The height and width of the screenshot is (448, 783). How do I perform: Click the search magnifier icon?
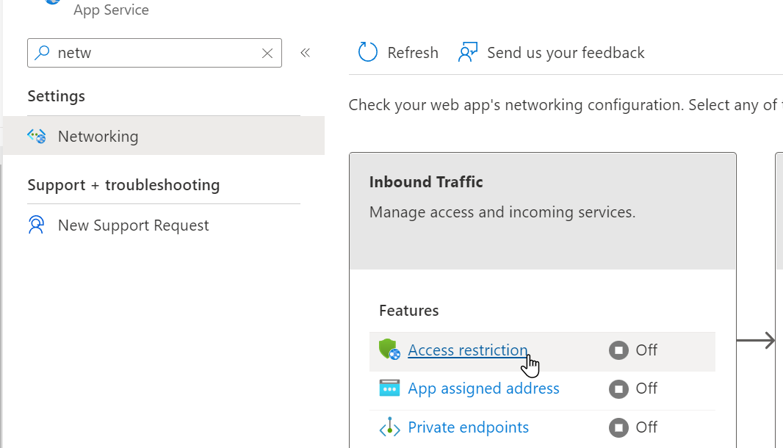[42, 52]
